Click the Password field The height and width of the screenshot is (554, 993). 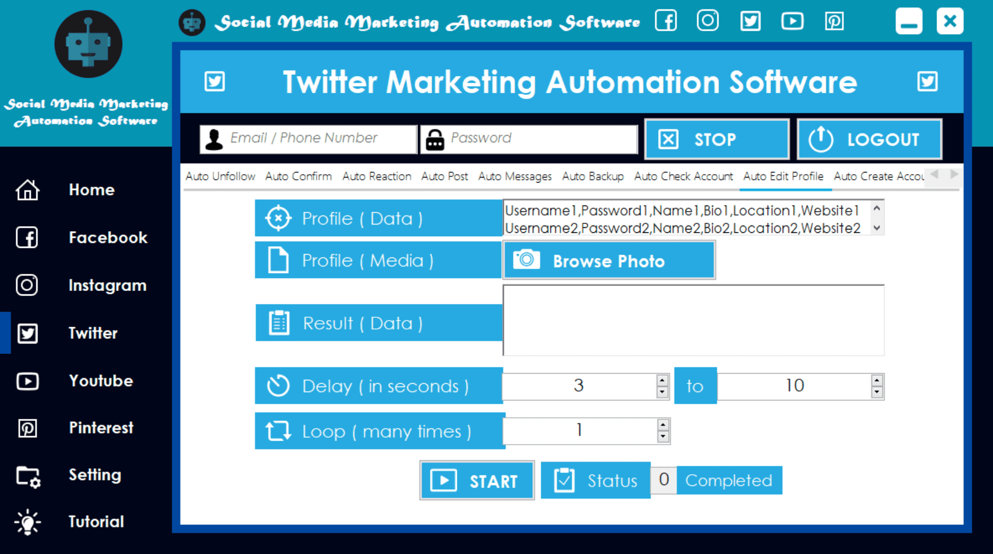(529, 138)
